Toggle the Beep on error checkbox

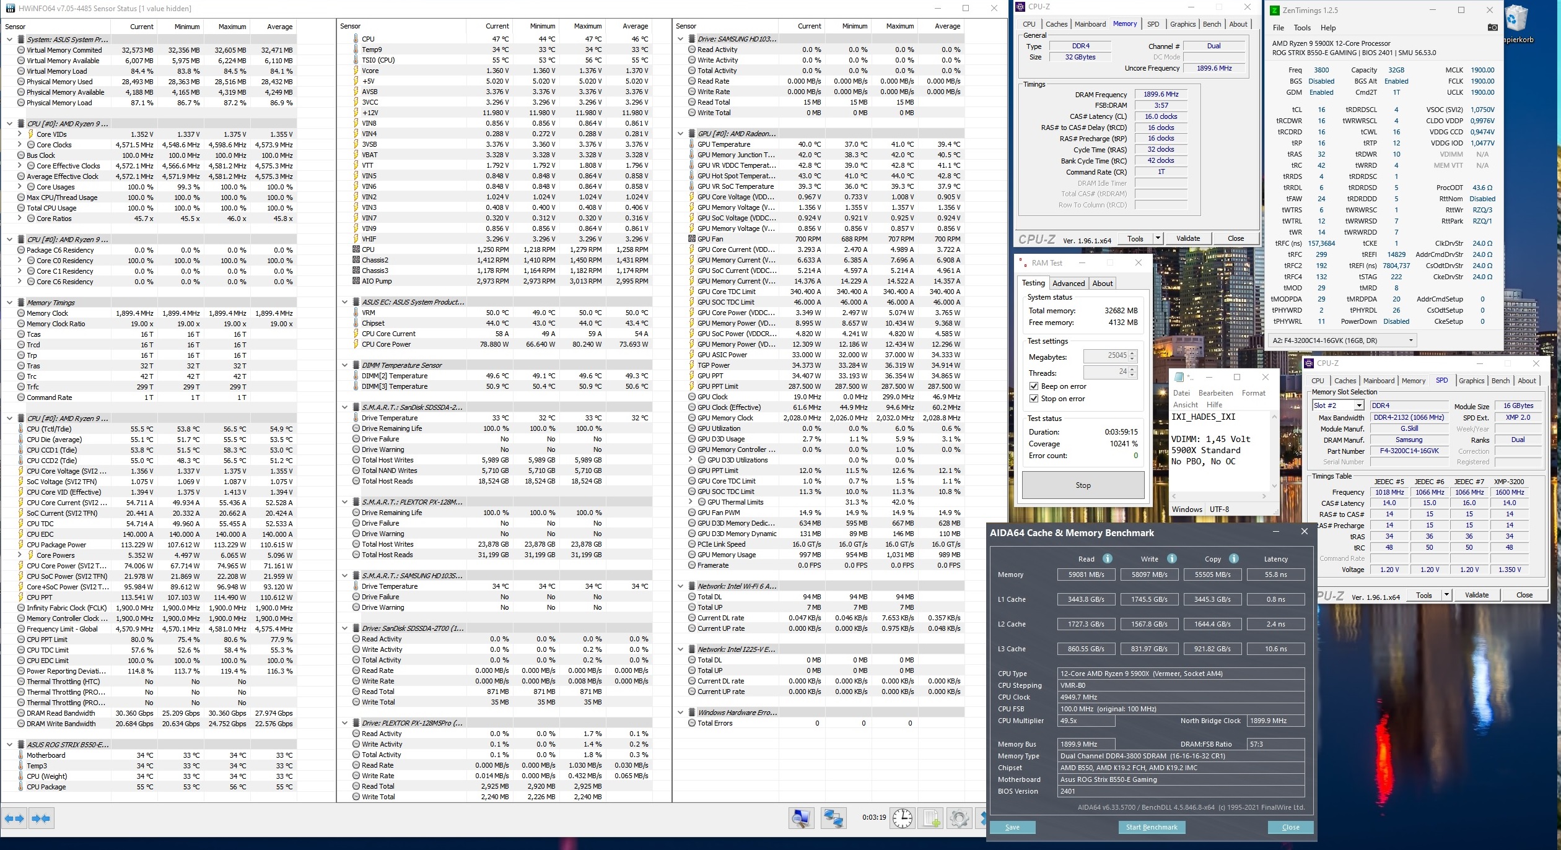tap(1034, 386)
